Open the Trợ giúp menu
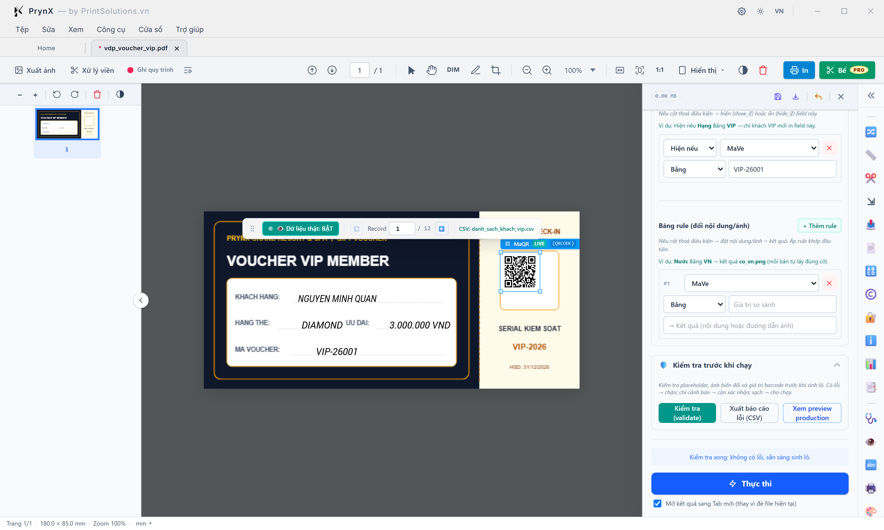 190,29
